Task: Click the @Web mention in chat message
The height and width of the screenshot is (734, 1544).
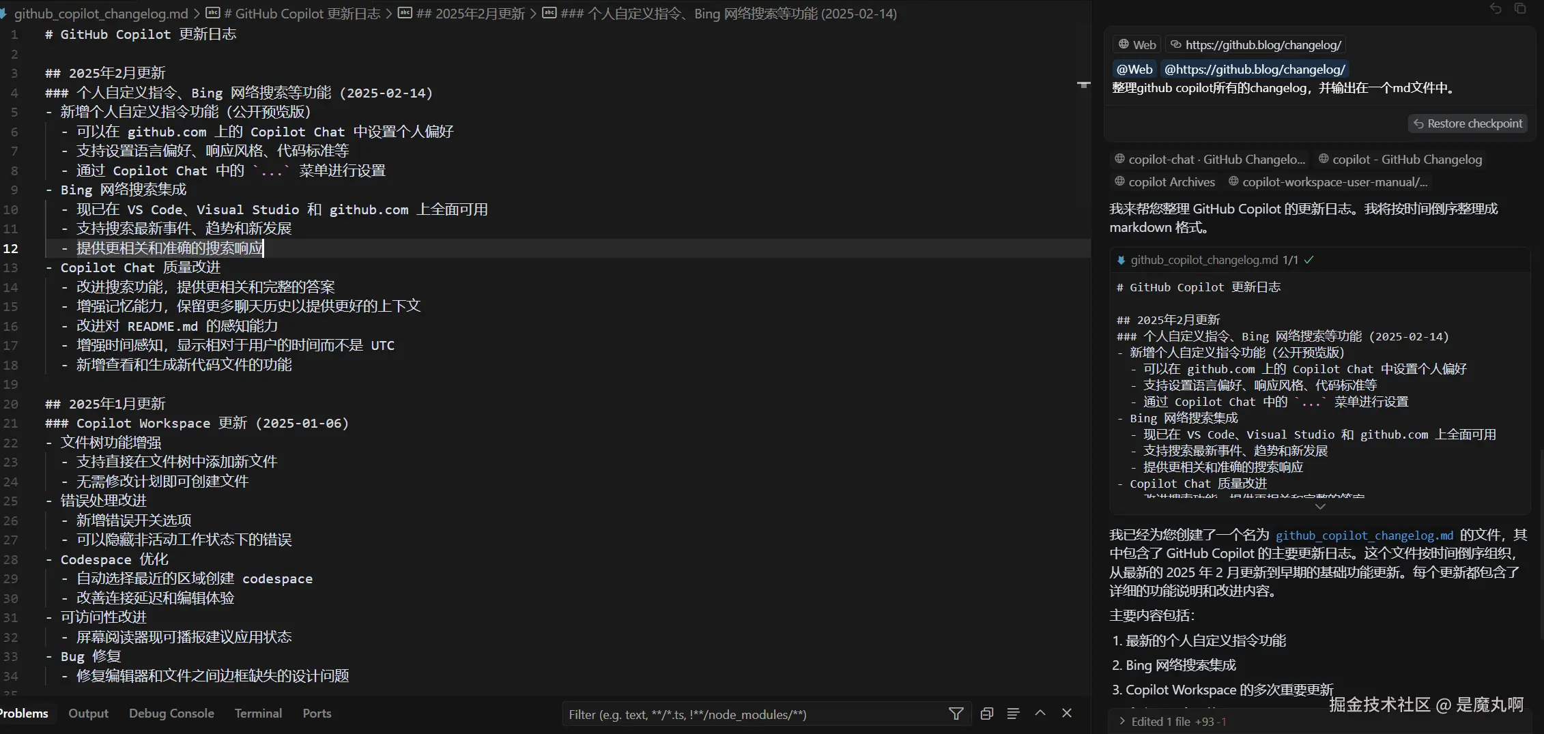Action: [1134, 69]
